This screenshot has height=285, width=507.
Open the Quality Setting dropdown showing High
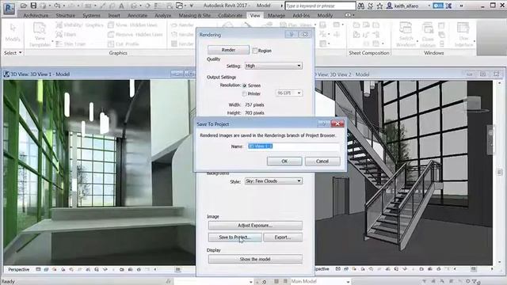tap(273, 66)
